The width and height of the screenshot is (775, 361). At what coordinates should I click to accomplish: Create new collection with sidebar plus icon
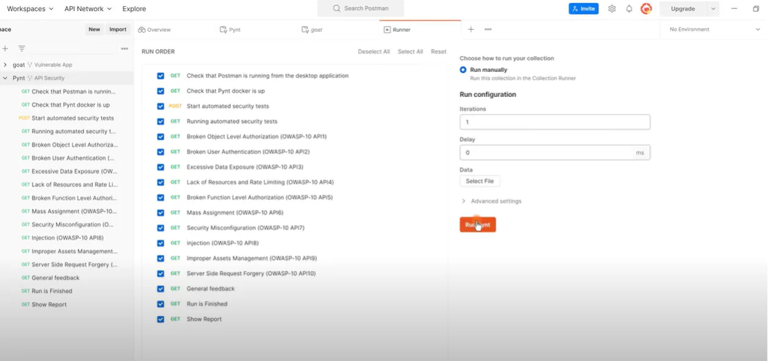point(5,49)
